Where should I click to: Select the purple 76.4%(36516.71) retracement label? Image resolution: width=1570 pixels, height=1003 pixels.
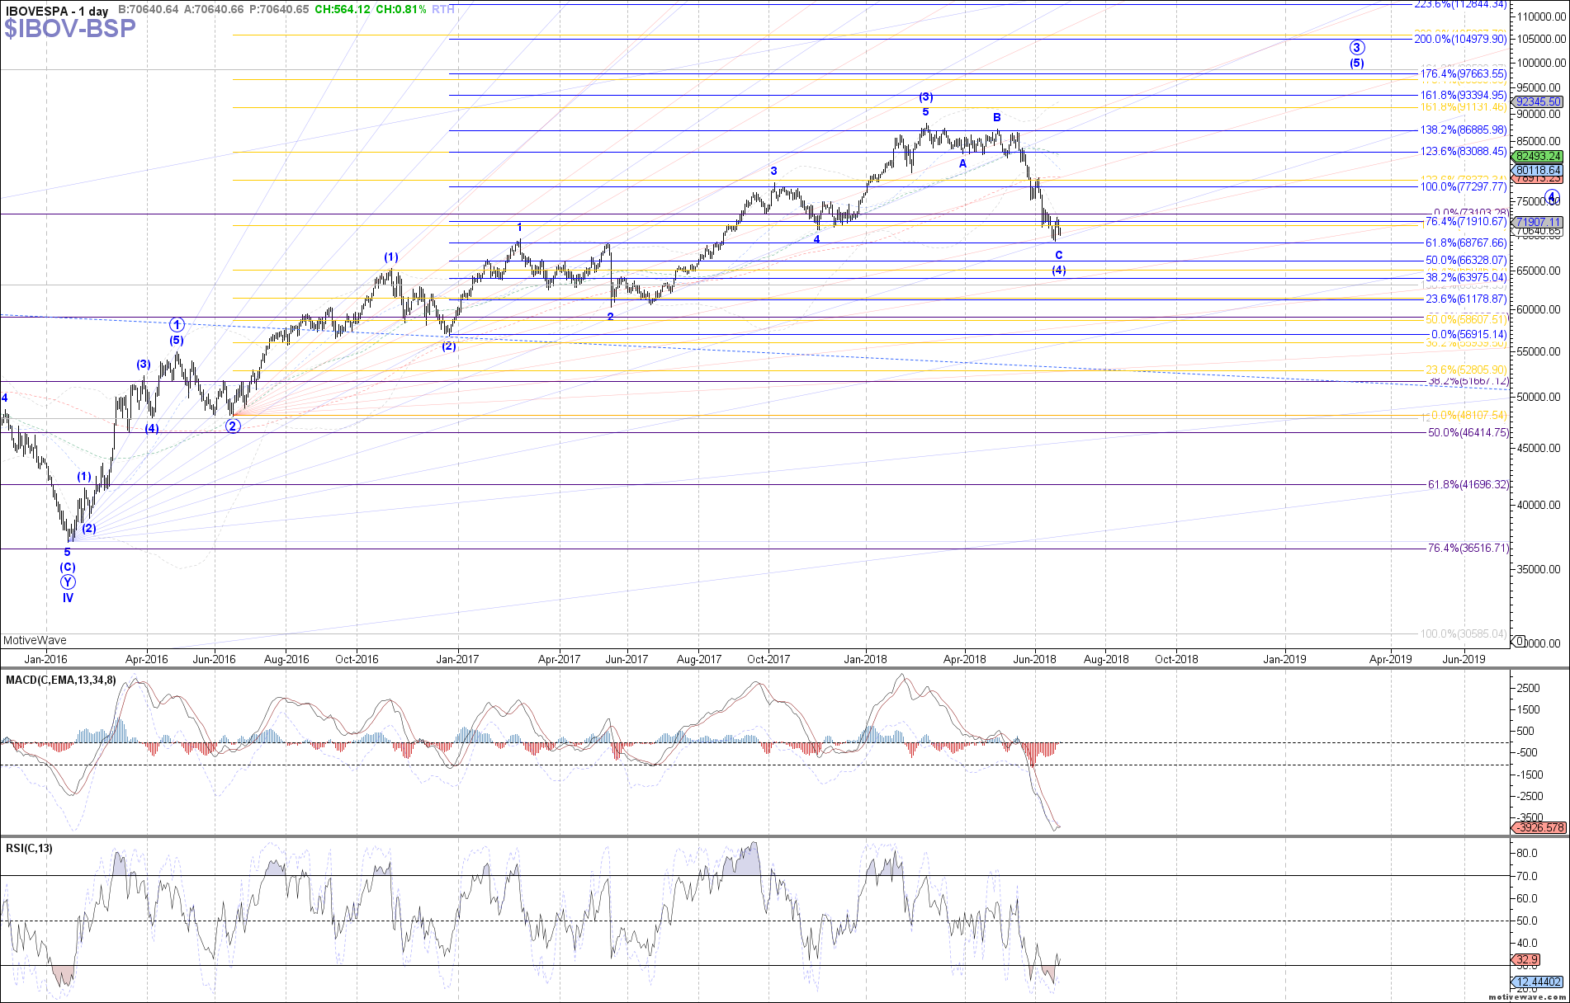1468,548
